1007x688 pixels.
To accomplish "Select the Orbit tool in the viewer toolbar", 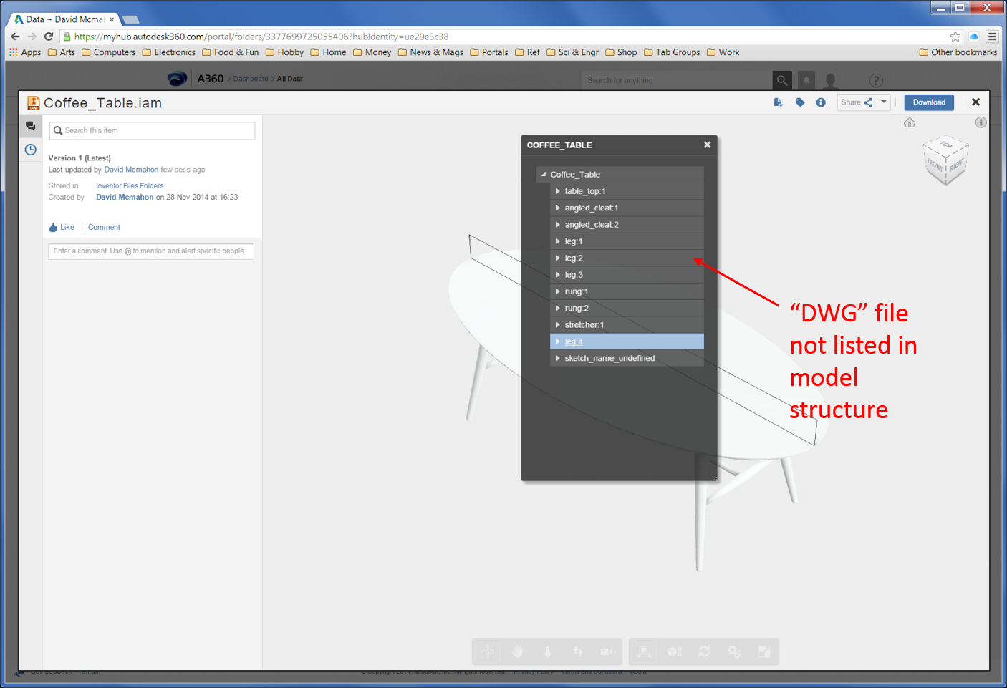I will (x=488, y=651).
